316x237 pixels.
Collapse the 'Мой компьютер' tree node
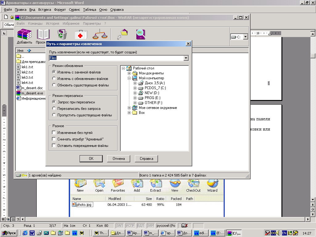point(129,78)
